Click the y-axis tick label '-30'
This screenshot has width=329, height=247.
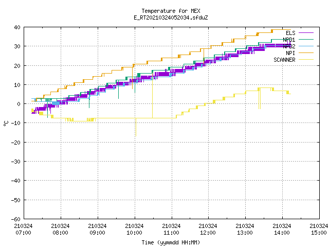[x=16, y=162]
